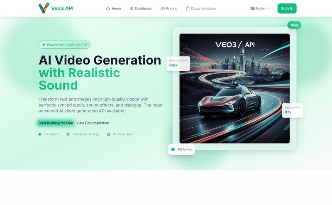Viewport: 332px width, 205px height.
Task: Click the Response Time 0ms card
Action: tap(178, 64)
